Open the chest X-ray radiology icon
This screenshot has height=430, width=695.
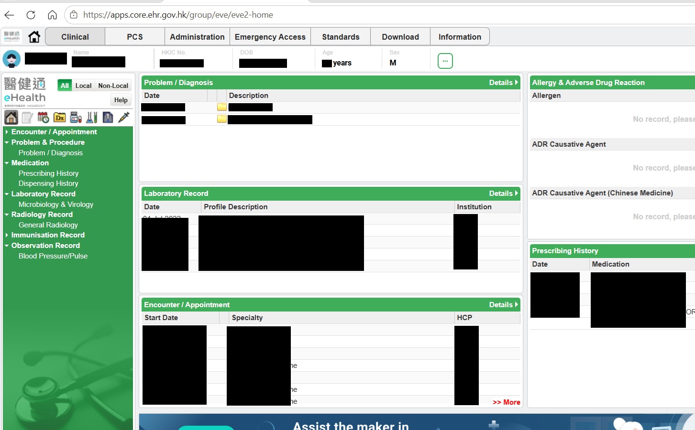(x=108, y=117)
